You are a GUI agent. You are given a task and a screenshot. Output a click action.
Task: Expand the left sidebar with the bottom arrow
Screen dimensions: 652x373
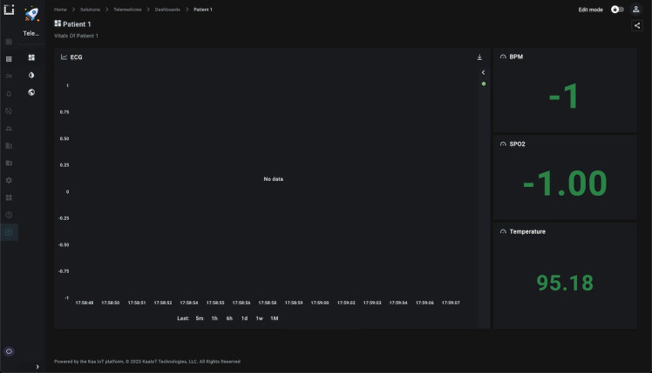(37, 367)
